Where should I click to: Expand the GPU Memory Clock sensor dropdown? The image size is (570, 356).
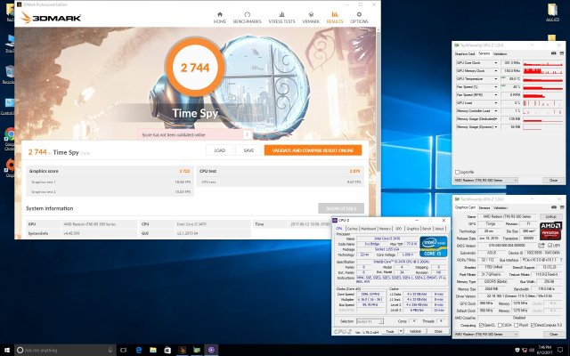point(495,71)
